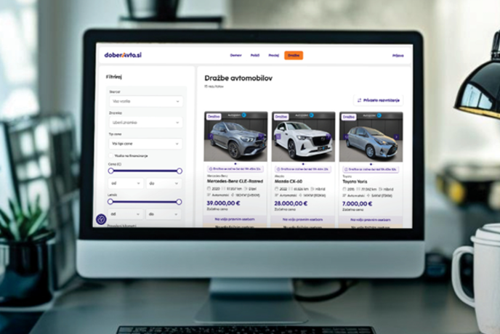The height and width of the screenshot is (334, 500).
Task: Click the Dražba badge on the Mazda CX-60 card
Action: pos(281,117)
